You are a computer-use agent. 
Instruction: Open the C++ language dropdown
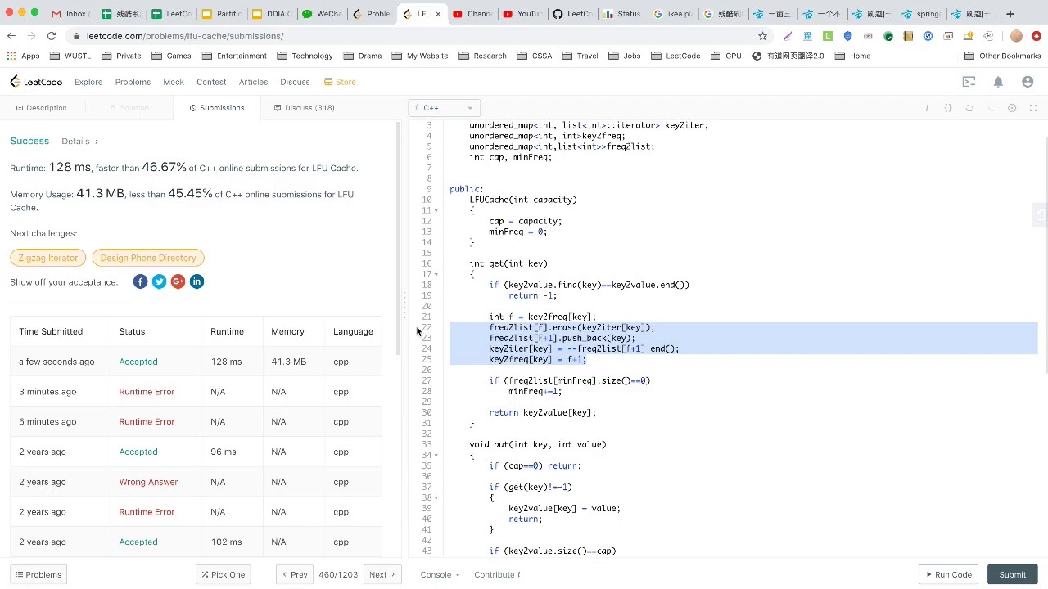(x=443, y=108)
